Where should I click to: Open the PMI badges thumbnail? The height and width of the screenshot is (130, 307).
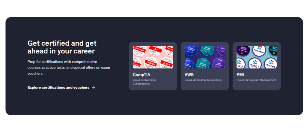tap(257, 57)
